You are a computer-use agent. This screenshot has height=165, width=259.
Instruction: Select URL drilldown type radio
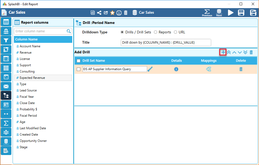point(175,32)
